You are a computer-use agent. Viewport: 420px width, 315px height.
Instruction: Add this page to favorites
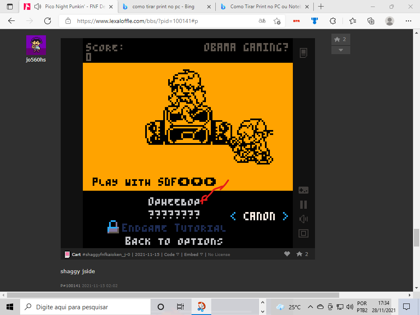pos(277,21)
